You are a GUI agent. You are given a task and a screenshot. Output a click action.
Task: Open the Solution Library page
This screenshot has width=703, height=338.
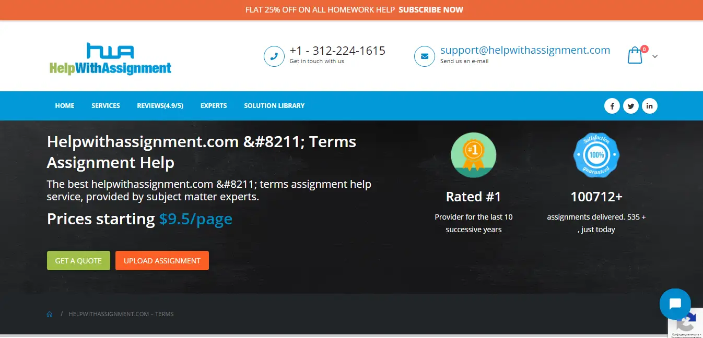pyautogui.click(x=274, y=106)
